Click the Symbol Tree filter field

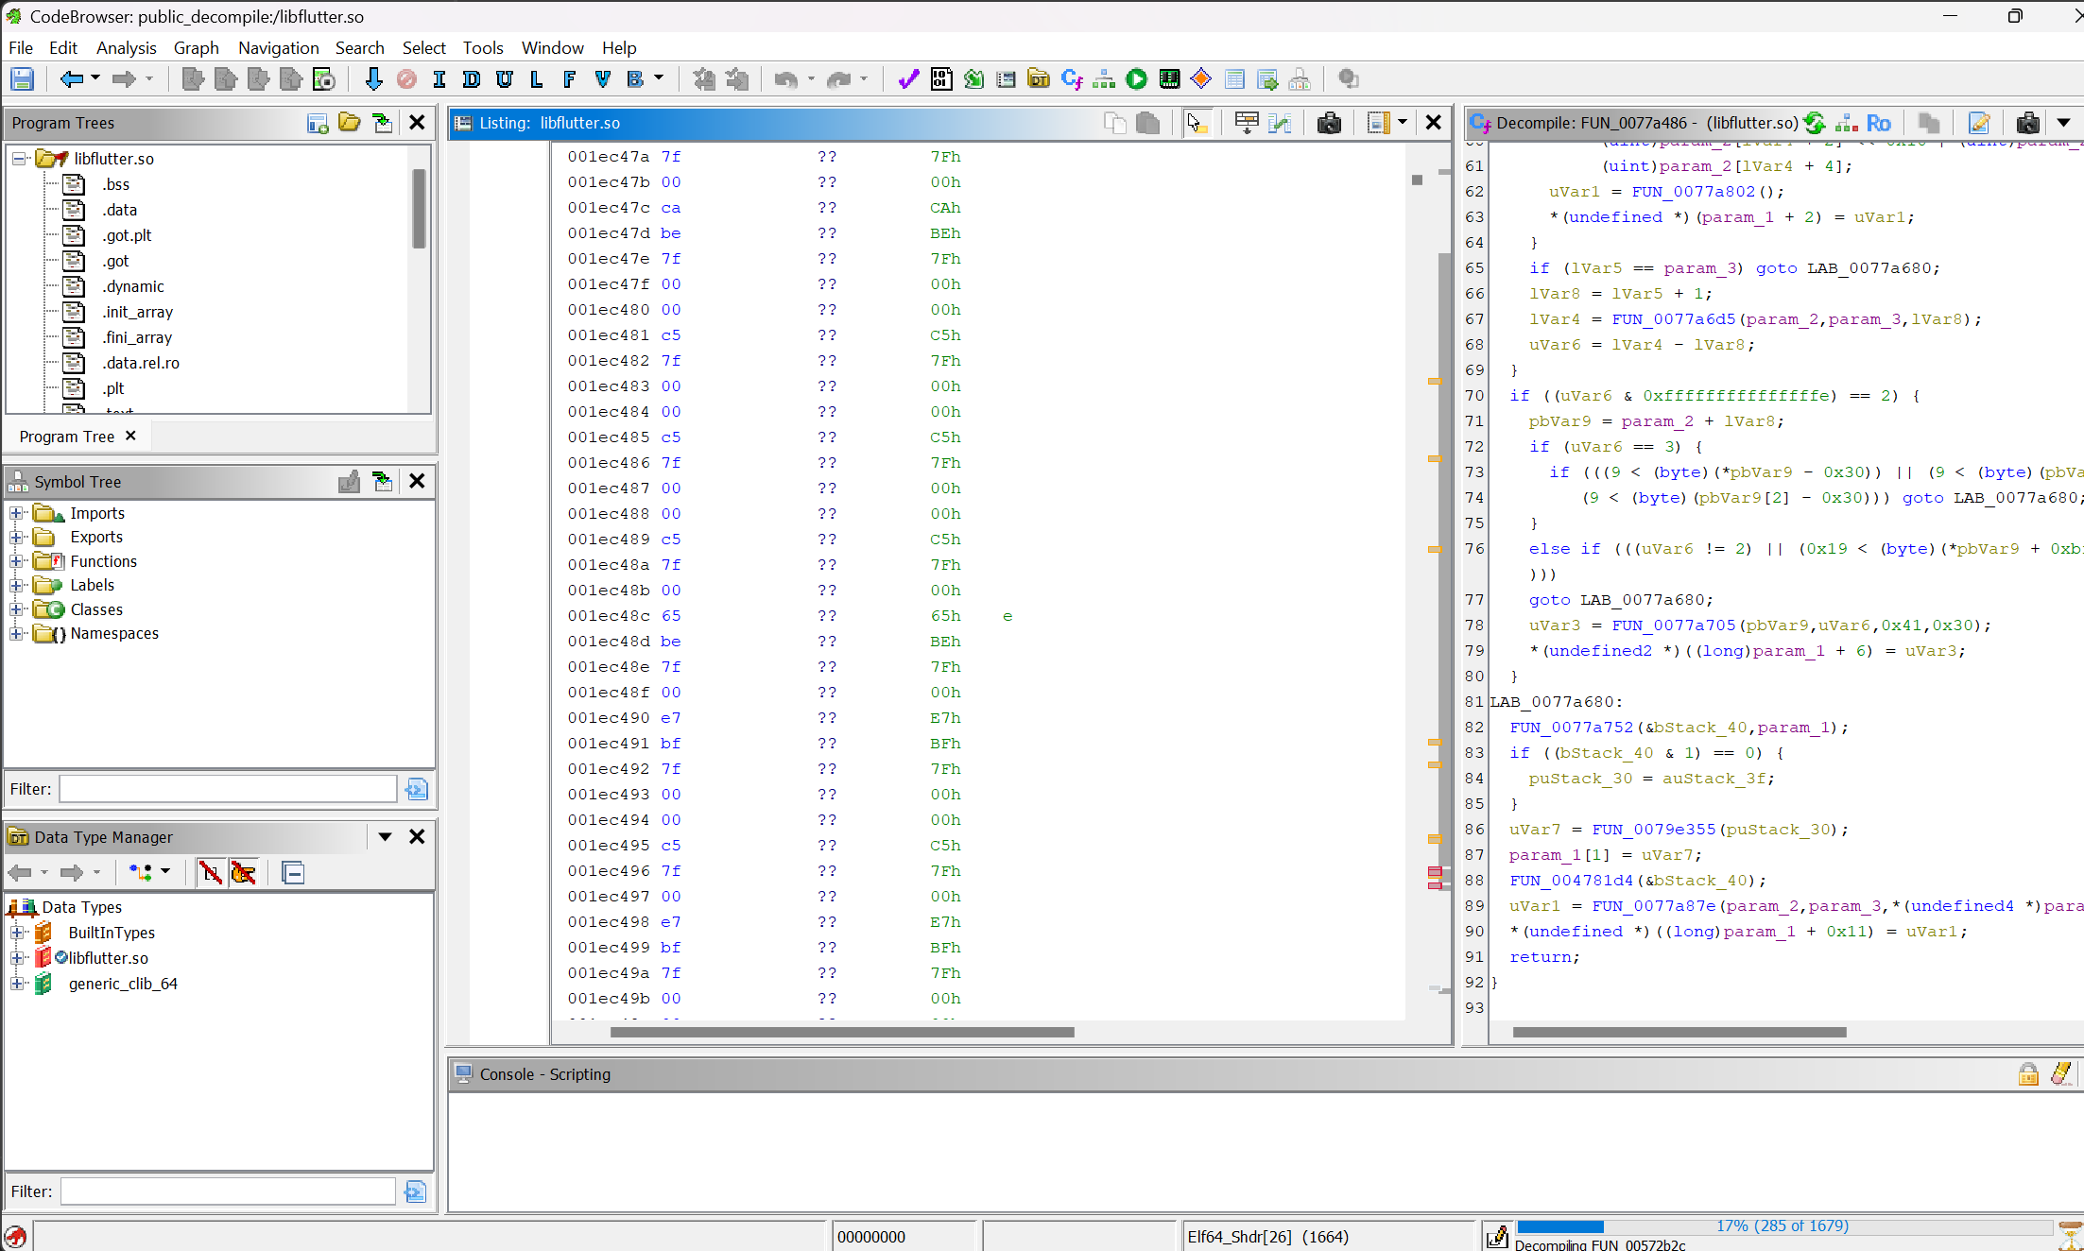tap(228, 789)
